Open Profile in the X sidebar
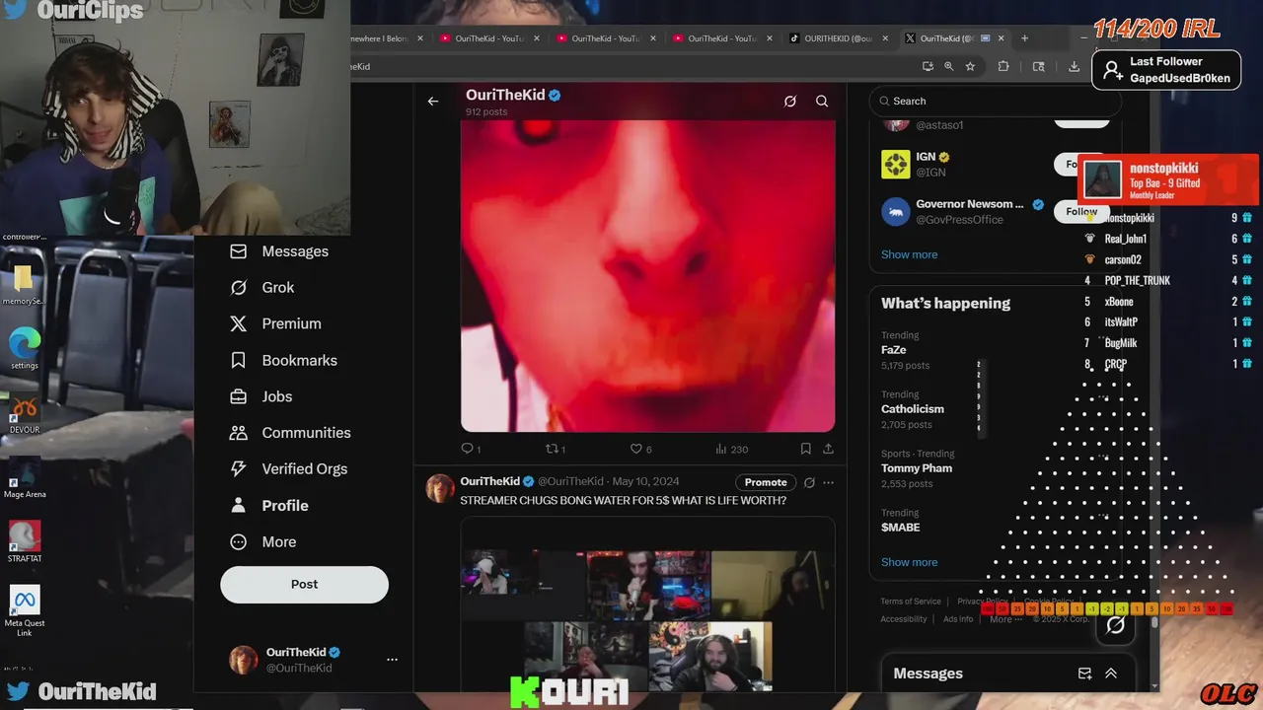1263x710 pixels. point(269,506)
